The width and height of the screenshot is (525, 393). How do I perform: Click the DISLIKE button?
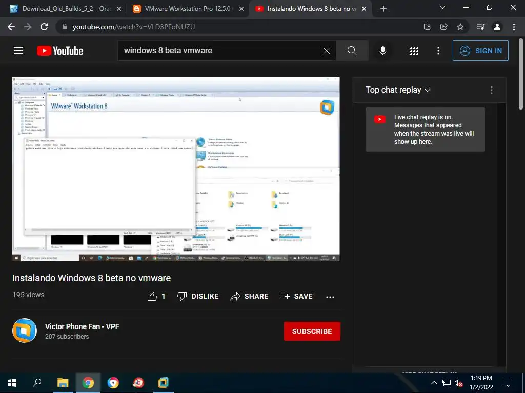tap(198, 296)
